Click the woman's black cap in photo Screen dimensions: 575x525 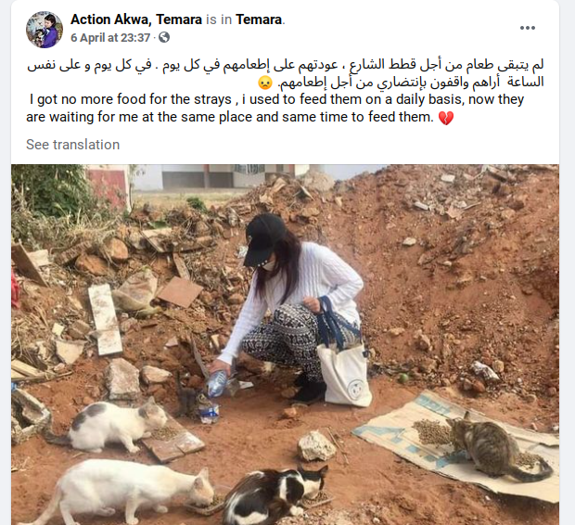click(264, 240)
